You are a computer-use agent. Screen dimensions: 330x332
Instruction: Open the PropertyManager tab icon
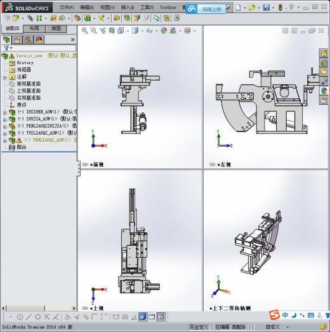click(17, 40)
